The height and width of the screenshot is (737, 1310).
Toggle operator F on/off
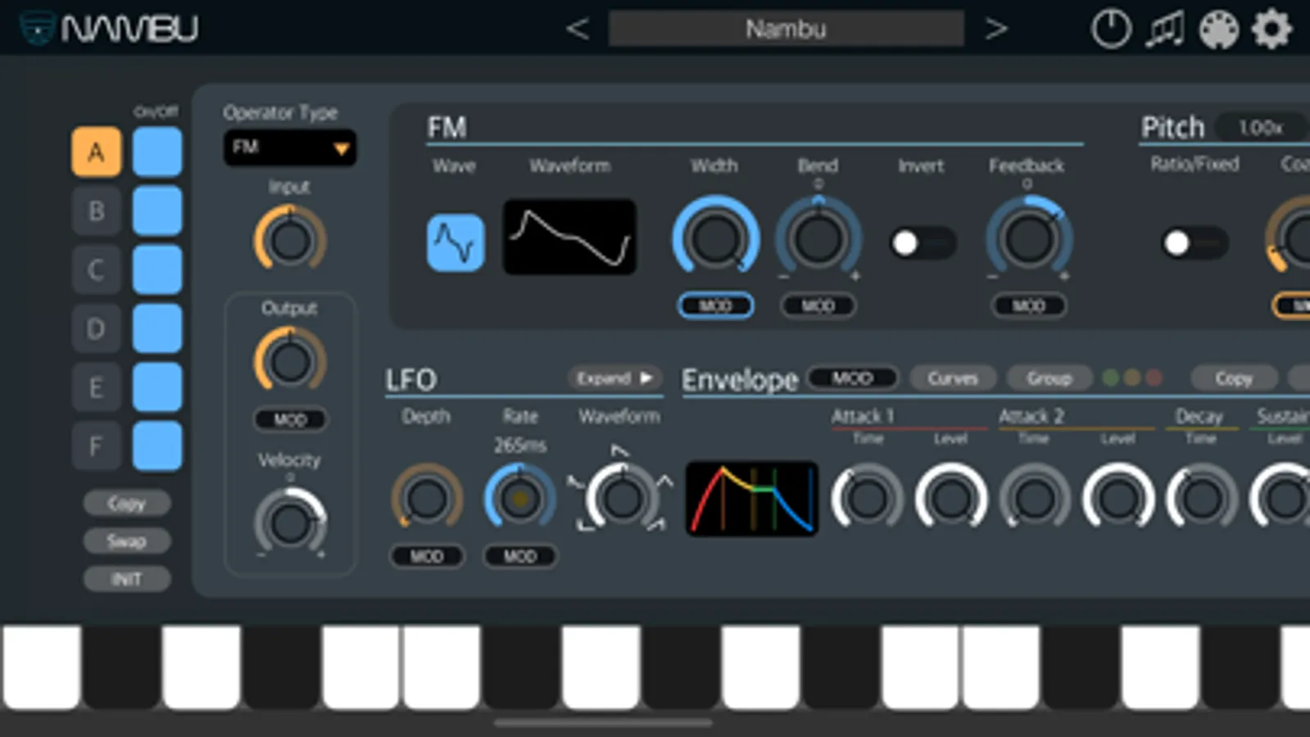tap(157, 446)
